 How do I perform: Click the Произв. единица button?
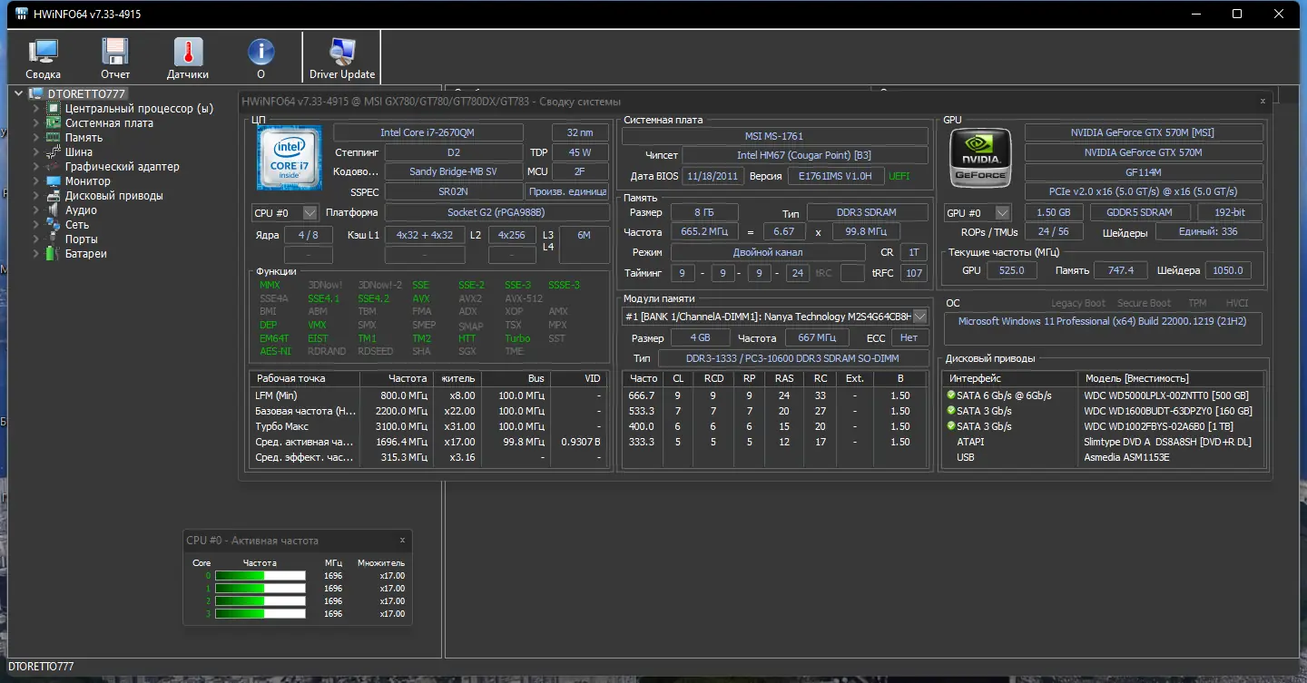pyautogui.click(x=567, y=191)
